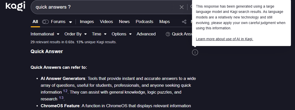Expand the Options dropdown
The image size is (295, 110).
[122, 34]
